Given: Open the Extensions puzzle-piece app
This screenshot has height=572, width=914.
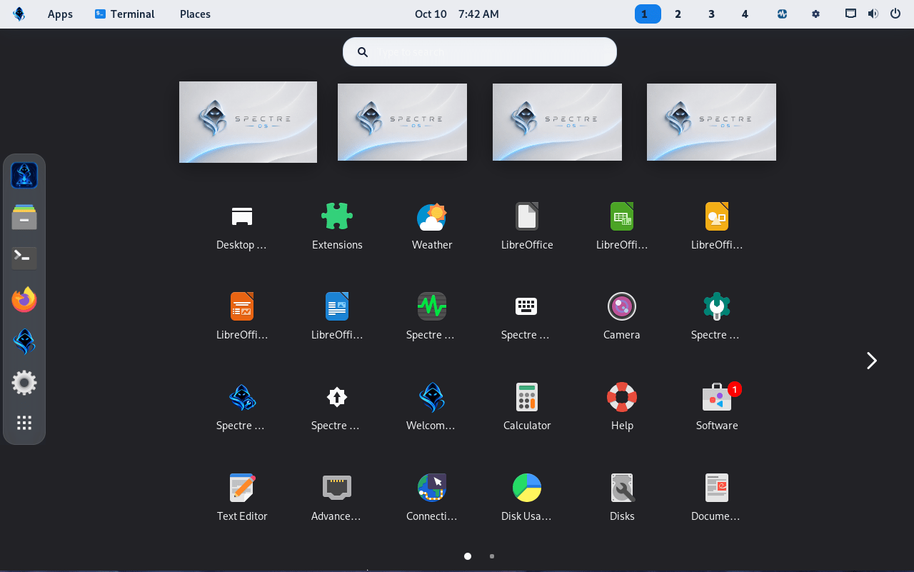Looking at the screenshot, I should pyautogui.click(x=337, y=216).
